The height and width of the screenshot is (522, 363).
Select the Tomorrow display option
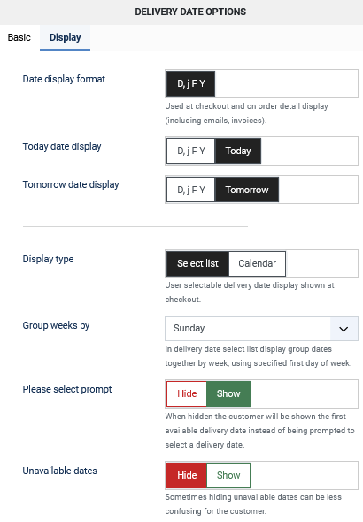pyautogui.click(x=246, y=190)
